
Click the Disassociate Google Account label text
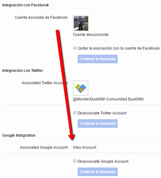(103, 161)
